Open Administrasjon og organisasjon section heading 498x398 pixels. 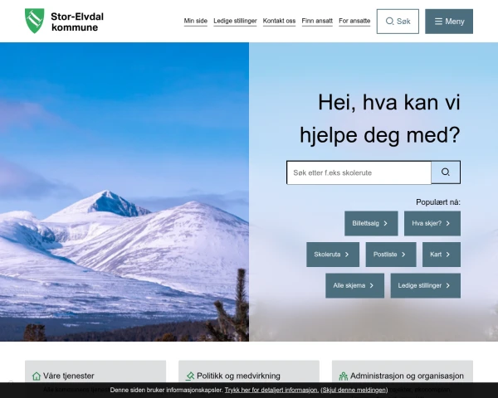[407, 376]
